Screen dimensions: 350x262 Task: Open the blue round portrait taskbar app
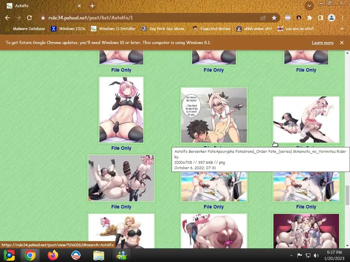point(76,255)
